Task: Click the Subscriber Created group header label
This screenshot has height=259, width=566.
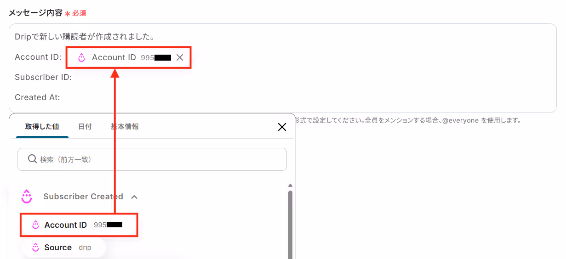Action: point(83,197)
